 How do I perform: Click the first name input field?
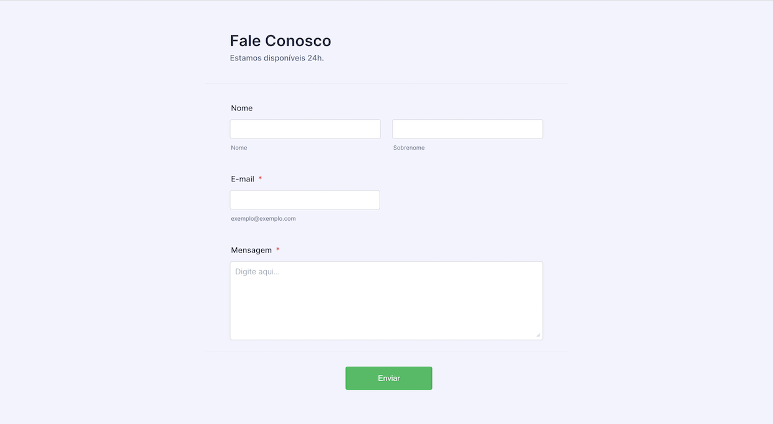(x=305, y=129)
